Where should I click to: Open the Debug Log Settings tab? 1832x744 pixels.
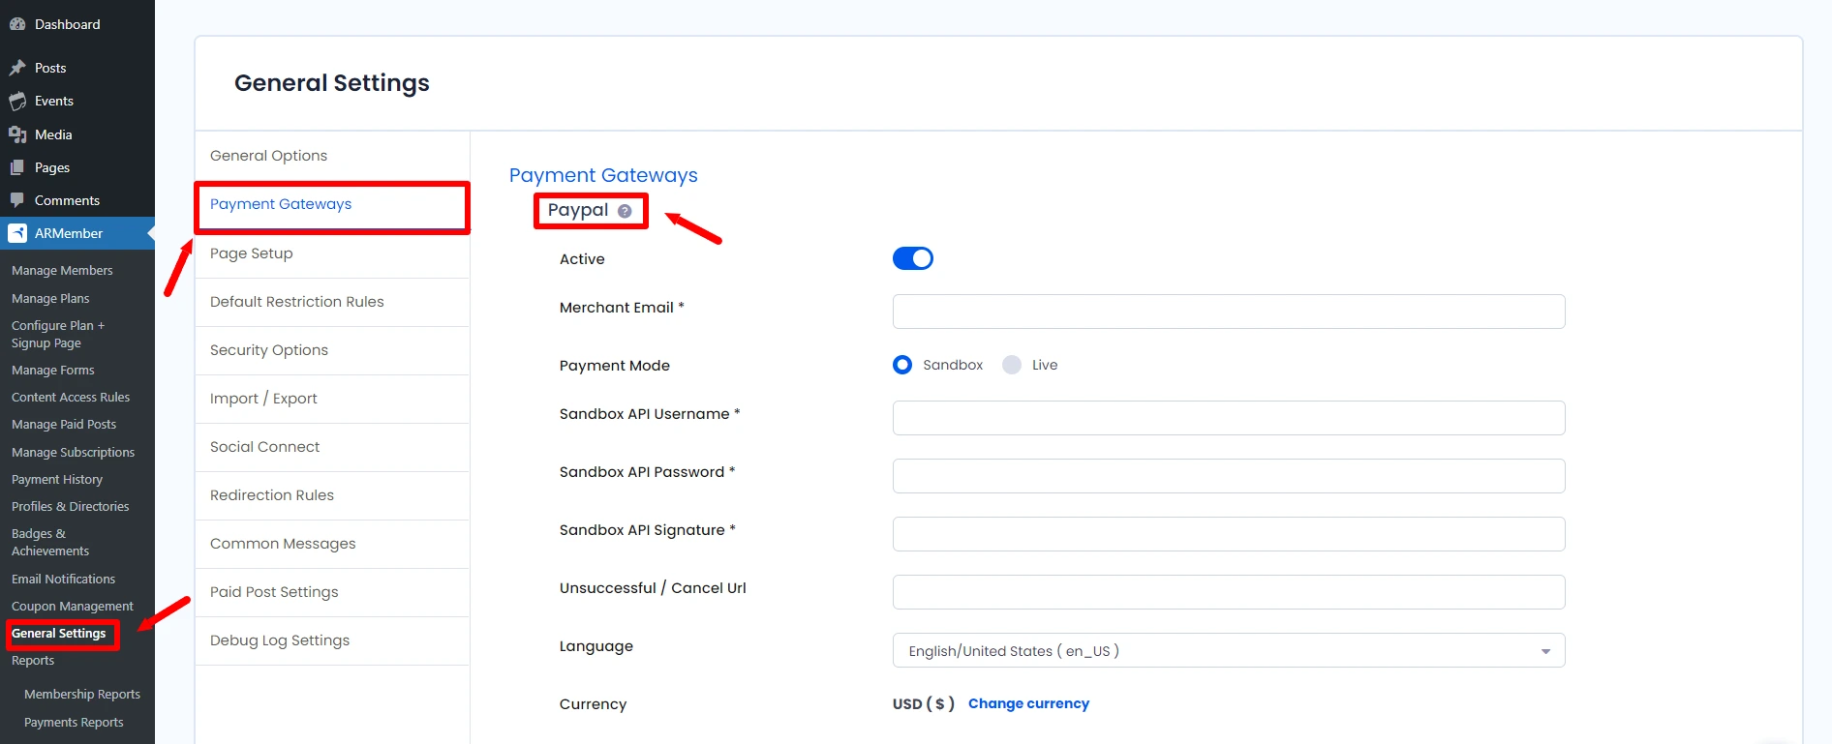(x=280, y=640)
